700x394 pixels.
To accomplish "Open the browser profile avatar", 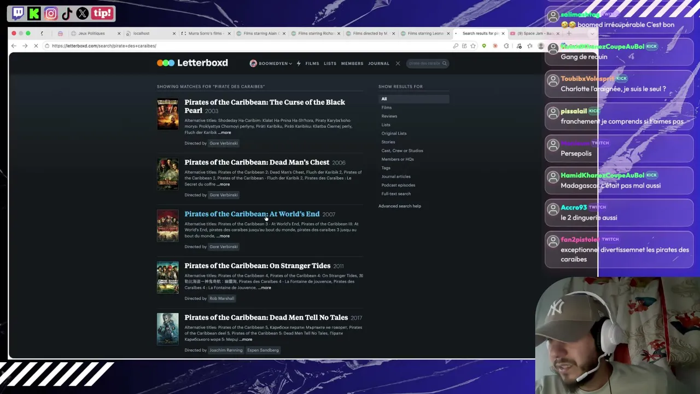I will (541, 46).
